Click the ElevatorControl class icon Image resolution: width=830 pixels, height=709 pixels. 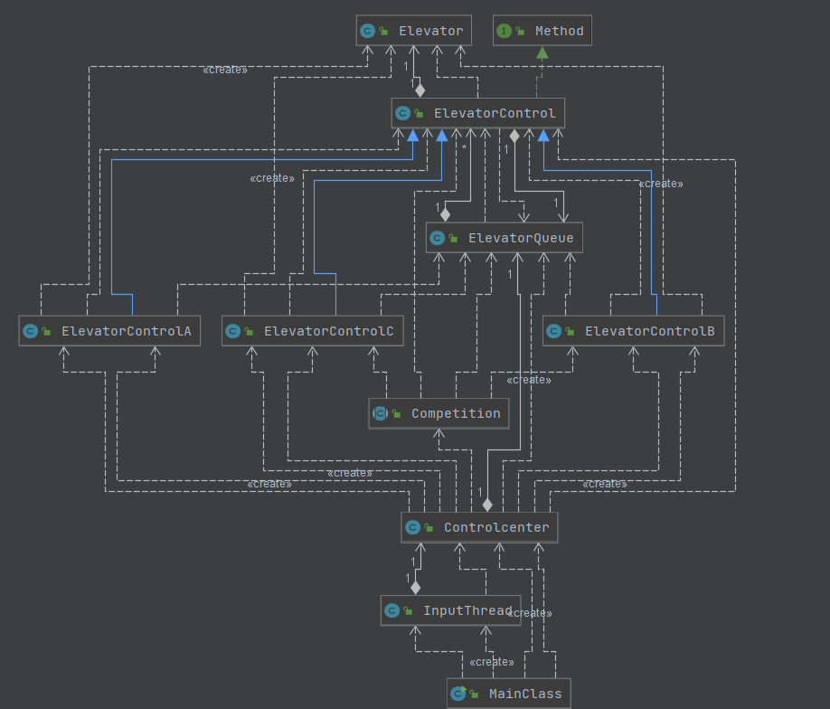coord(403,113)
